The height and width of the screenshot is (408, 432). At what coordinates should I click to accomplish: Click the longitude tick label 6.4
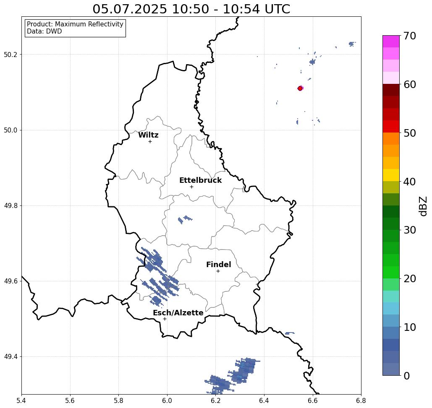click(264, 400)
